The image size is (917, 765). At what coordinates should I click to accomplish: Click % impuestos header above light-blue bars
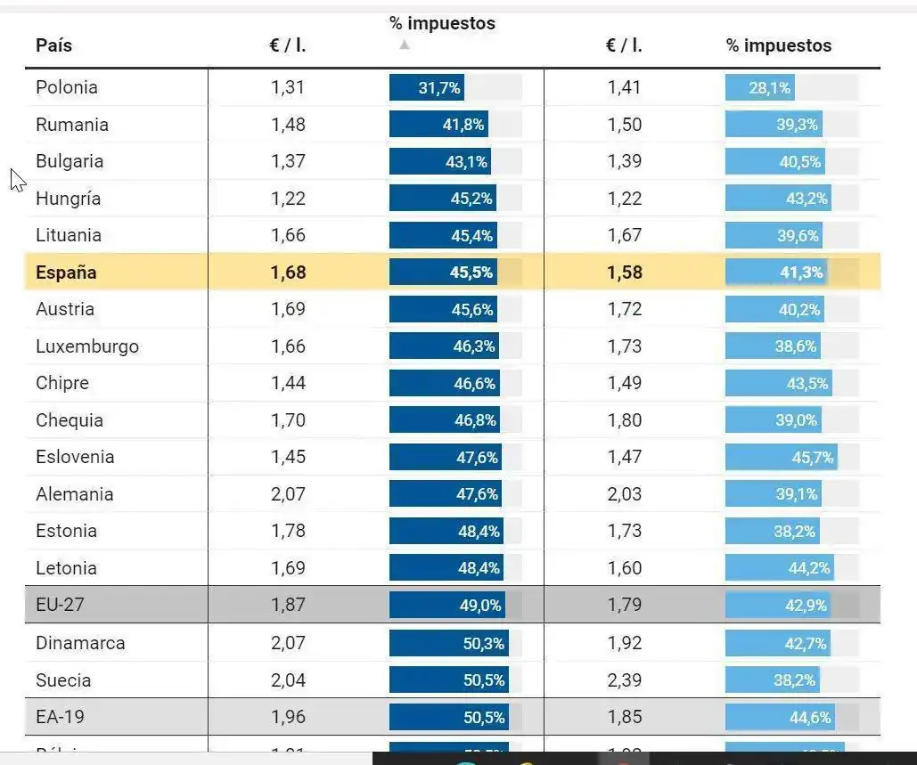(x=778, y=45)
